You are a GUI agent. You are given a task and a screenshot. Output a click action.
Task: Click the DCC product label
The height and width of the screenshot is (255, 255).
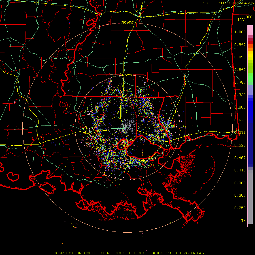249,17
